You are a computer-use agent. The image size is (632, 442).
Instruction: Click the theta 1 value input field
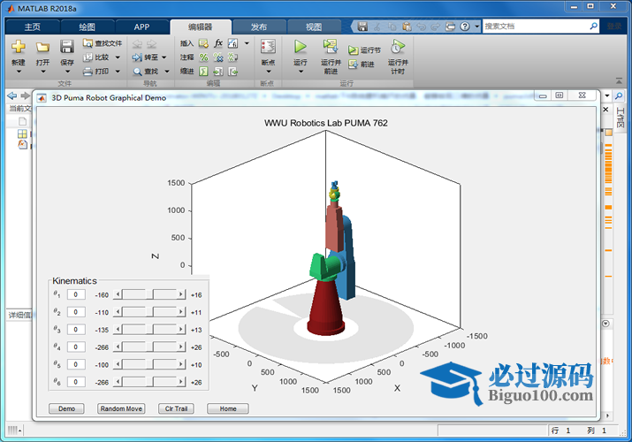[76, 294]
